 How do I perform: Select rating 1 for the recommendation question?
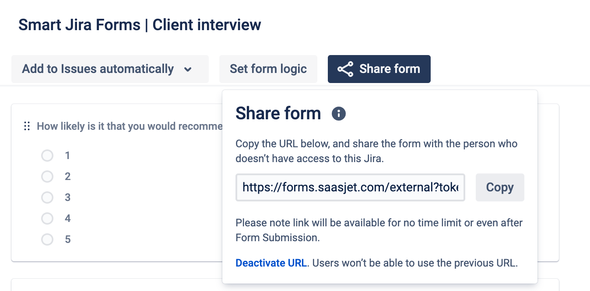pos(47,155)
